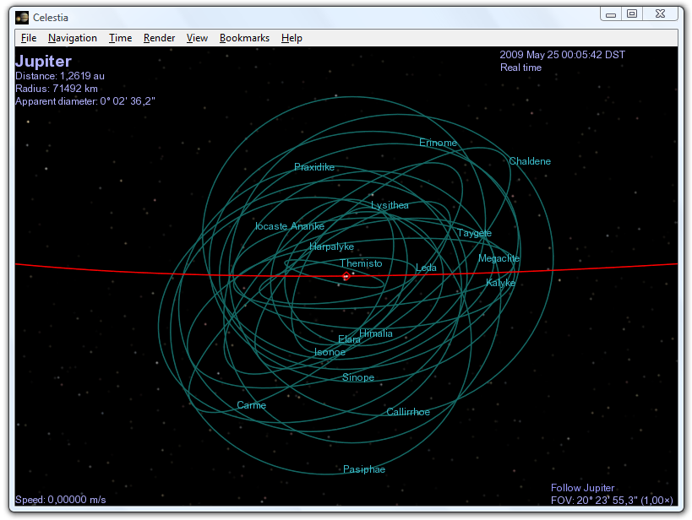
Task: Open the View menu
Action: (197, 38)
